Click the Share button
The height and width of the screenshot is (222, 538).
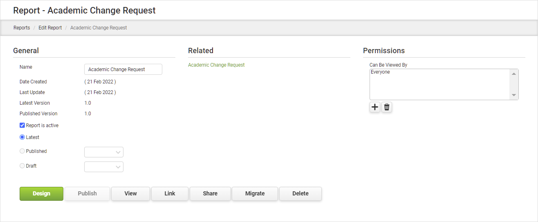point(210,194)
